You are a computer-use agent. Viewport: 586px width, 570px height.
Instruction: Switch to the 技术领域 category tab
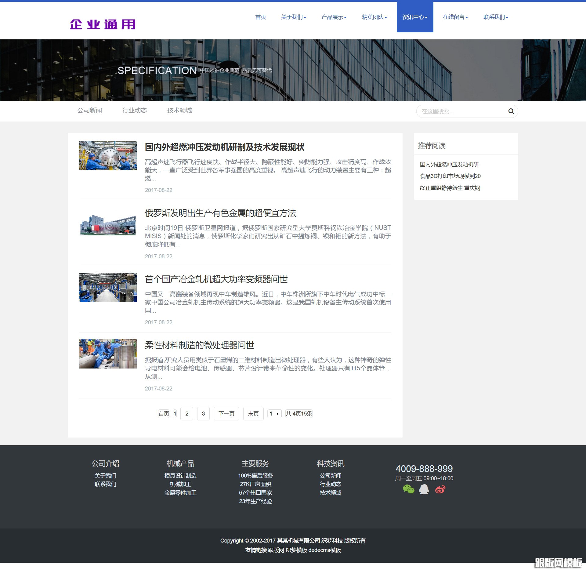(x=179, y=110)
